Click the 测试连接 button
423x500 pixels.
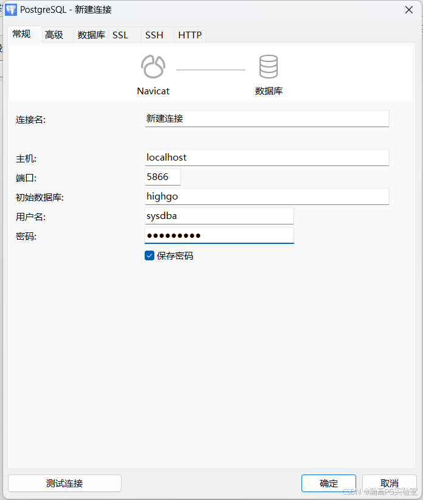pos(64,484)
